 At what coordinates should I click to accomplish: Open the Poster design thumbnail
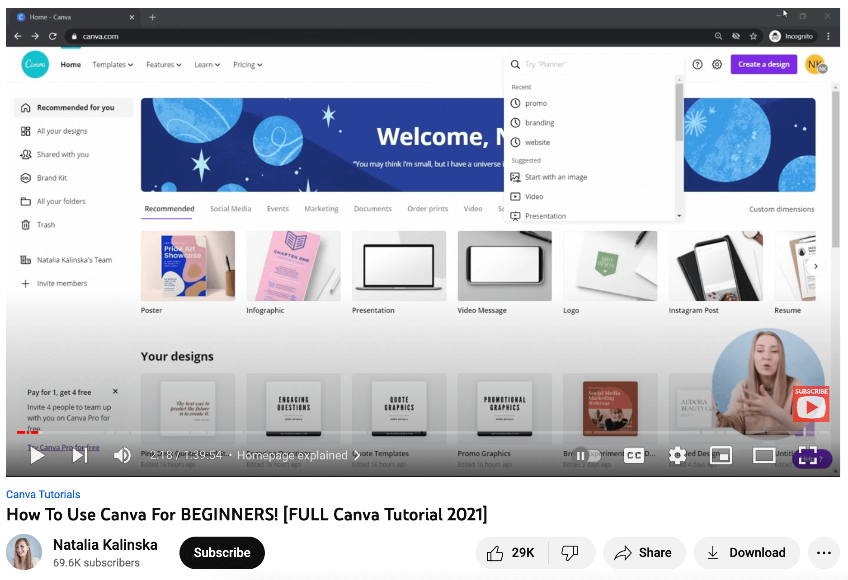[188, 266]
